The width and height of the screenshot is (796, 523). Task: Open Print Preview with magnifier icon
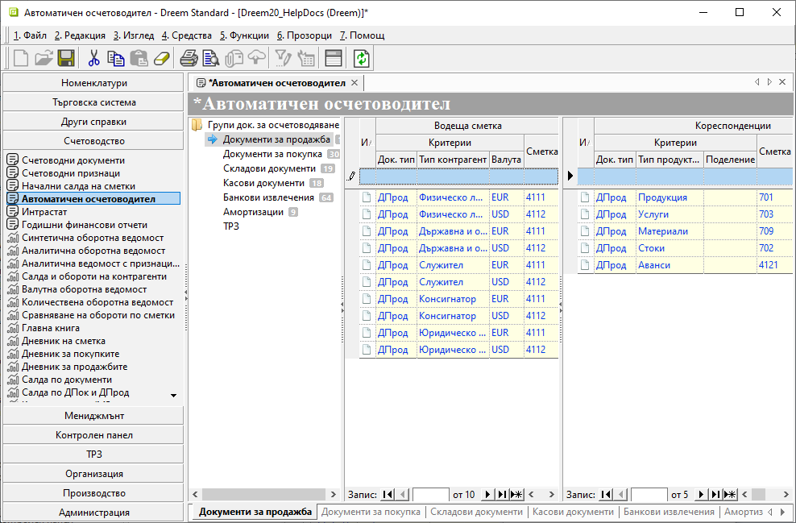click(211, 58)
